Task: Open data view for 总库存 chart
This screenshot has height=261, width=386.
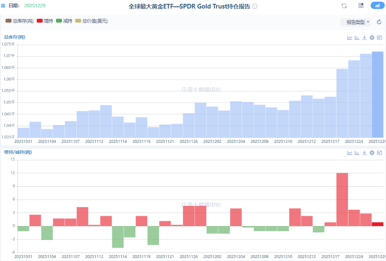Action: coord(379,38)
